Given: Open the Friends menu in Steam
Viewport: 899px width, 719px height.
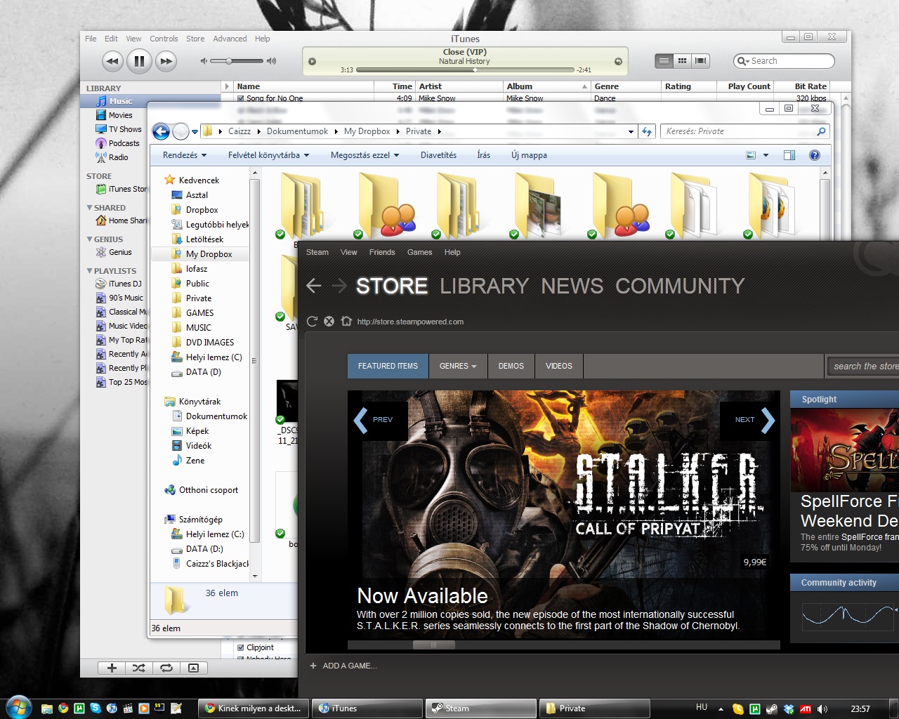Looking at the screenshot, I should (x=382, y=252).
